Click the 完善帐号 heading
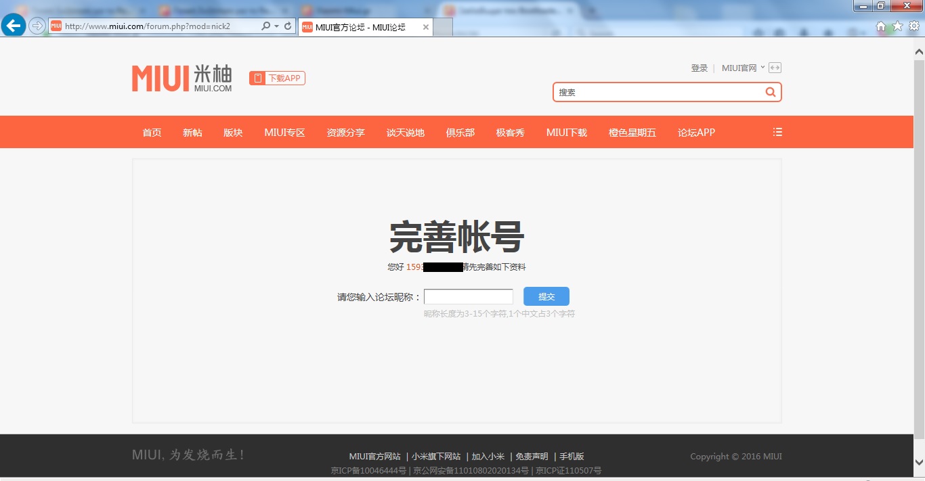 click(457, 237)
